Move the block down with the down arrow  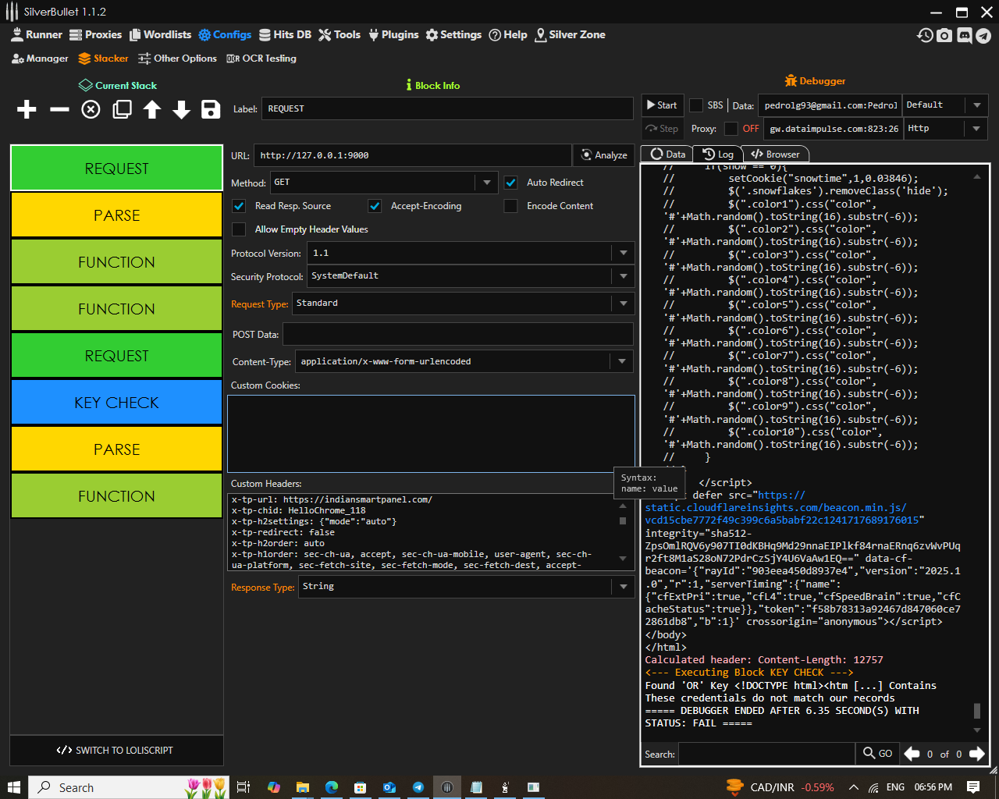coord(181,109)
